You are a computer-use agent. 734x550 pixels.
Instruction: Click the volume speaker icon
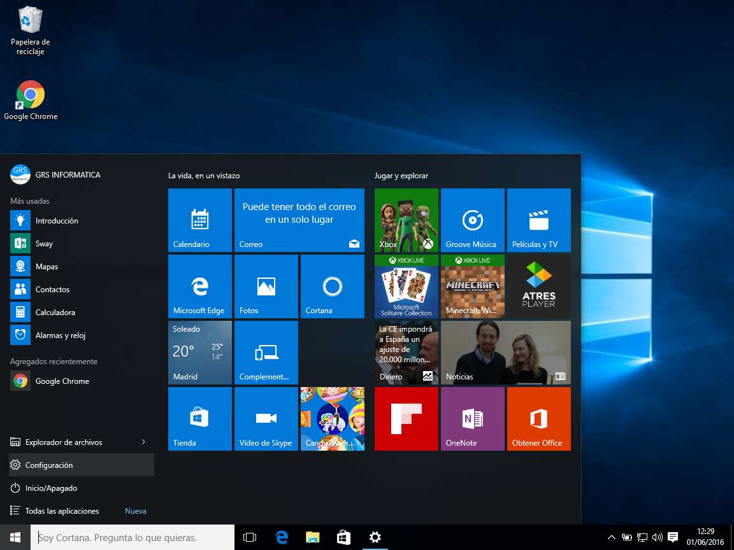tap(658, 537)
